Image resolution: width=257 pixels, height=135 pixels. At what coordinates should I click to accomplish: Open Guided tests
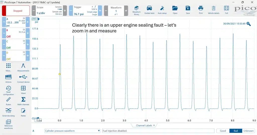149,10
